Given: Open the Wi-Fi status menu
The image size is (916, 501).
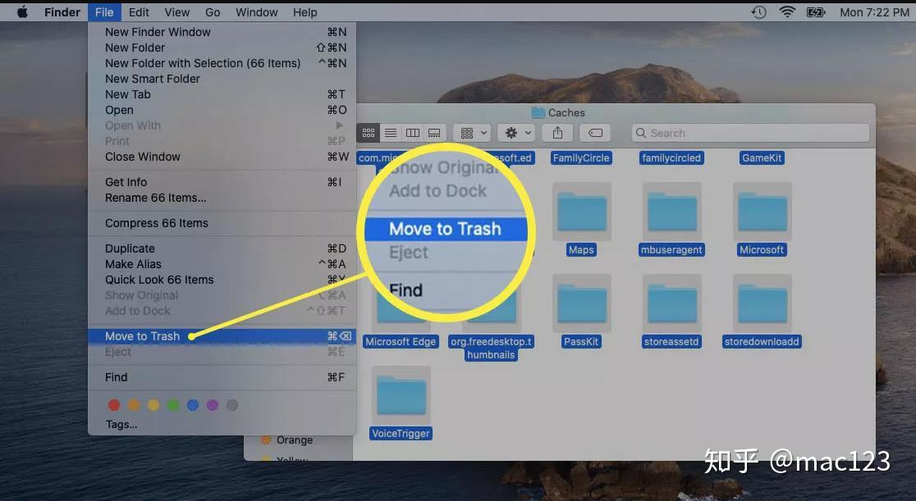Looking at the screenshot, I should (x=787, y=12).
